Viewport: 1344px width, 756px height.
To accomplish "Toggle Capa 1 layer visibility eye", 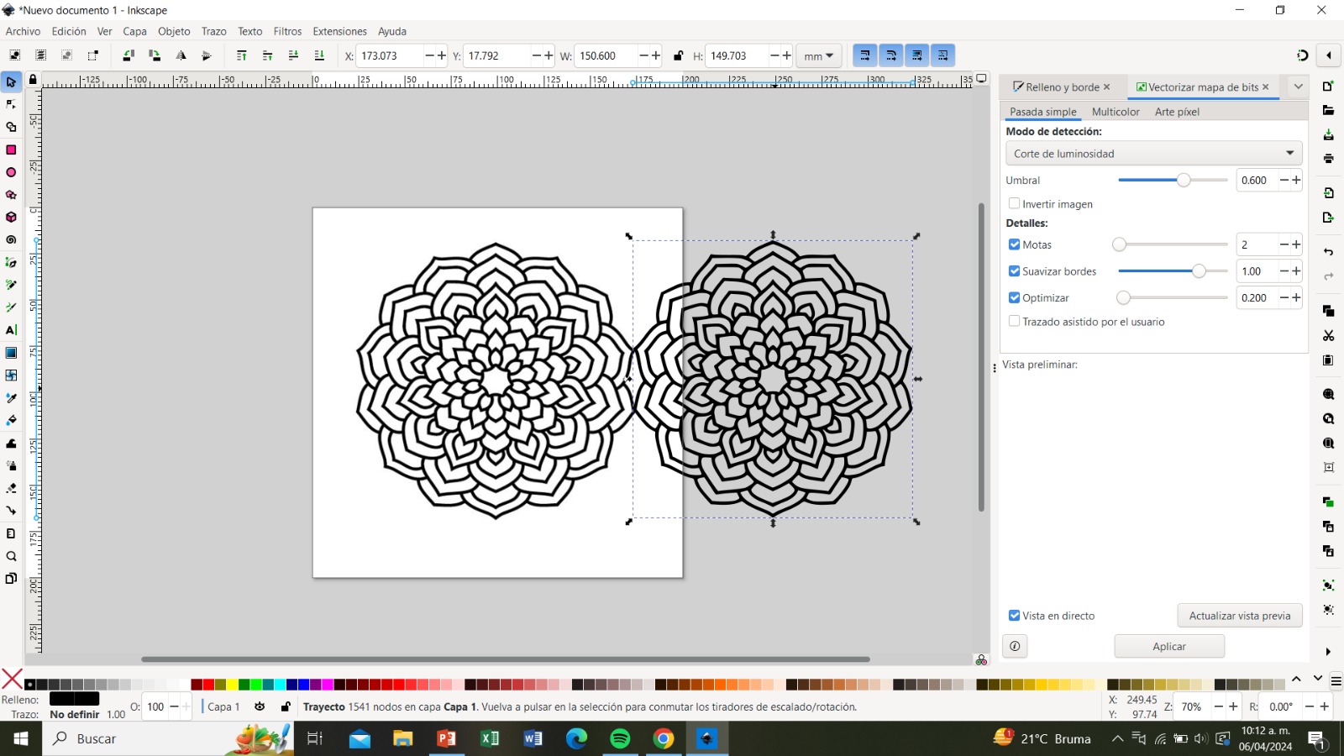I will tap(260, 706).
